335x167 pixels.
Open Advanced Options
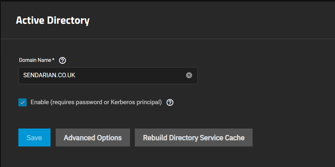coord(93,138)
